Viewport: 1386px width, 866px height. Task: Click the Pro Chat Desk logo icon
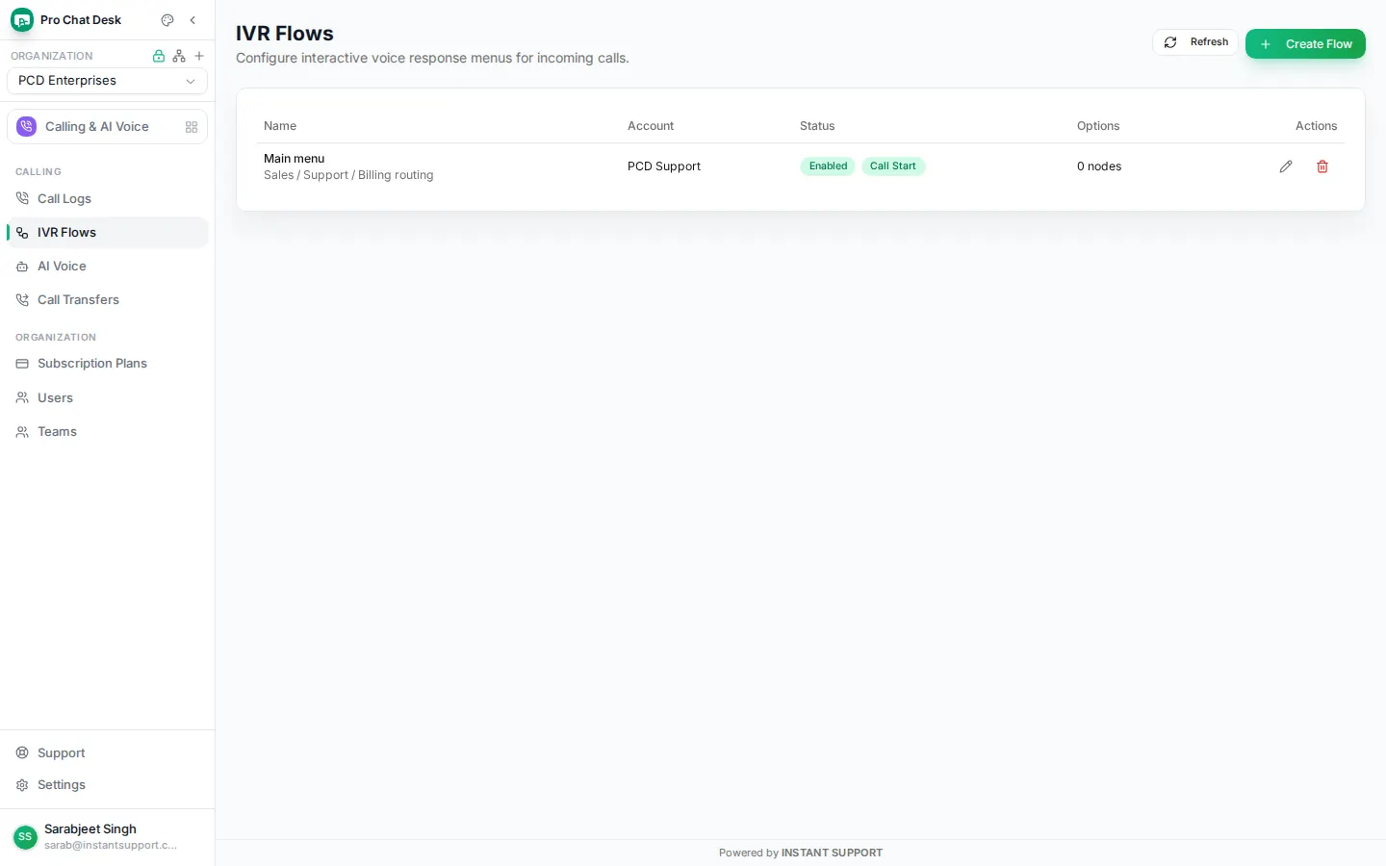[x=21, y=20]
